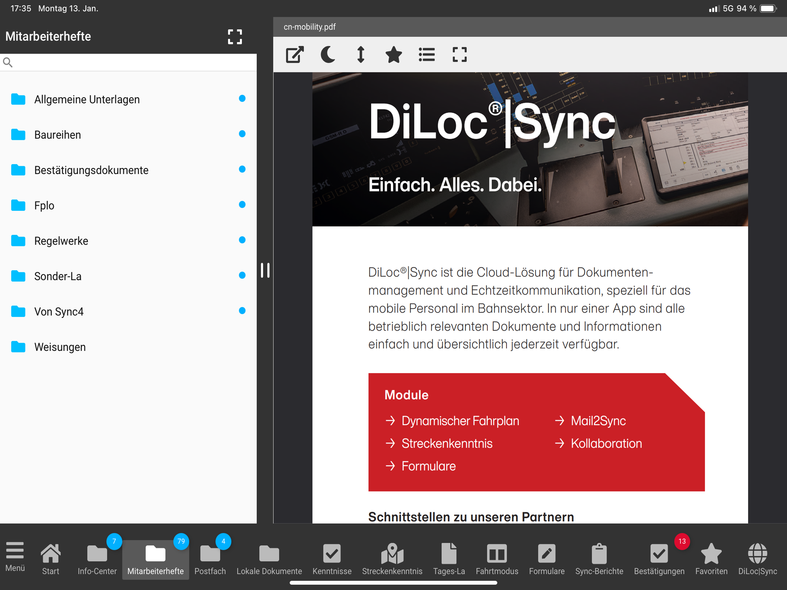
Task: Click the Weisungen folder icon
Action: point(18,347)
